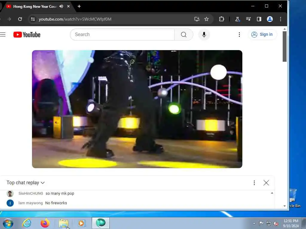
Task: Open chat options three-dot menu
Action: (x=254, y=183)
